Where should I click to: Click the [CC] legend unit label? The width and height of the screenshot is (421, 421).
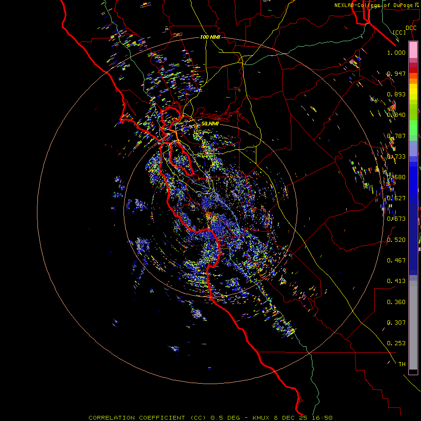tap(399, 32)
